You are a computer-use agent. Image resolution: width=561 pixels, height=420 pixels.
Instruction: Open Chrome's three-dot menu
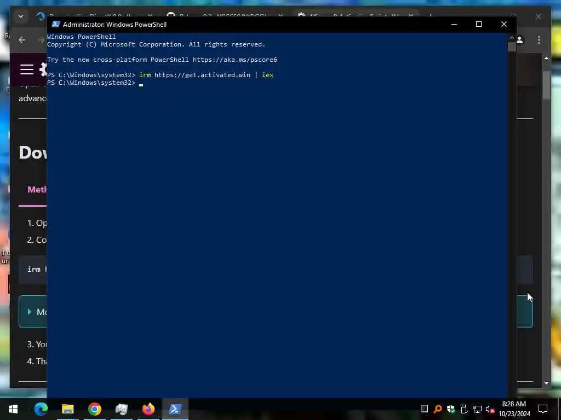[x=539, y=40]
